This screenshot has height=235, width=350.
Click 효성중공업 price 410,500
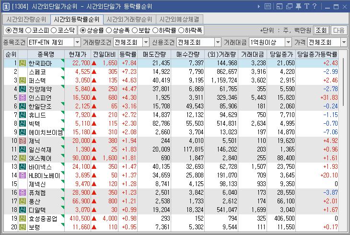click(80, 219)
